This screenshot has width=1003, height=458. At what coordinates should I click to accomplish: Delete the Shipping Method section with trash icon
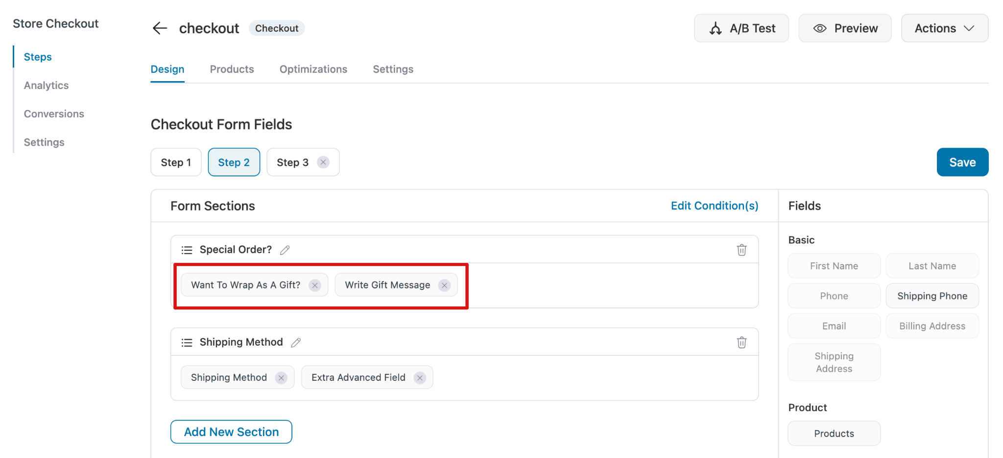pos(741,342)
